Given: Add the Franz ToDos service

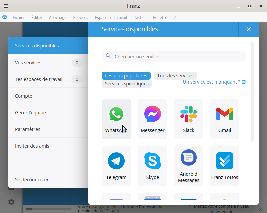Looking at the screenshot, I should pyautogui.click(x=224, y=166).
